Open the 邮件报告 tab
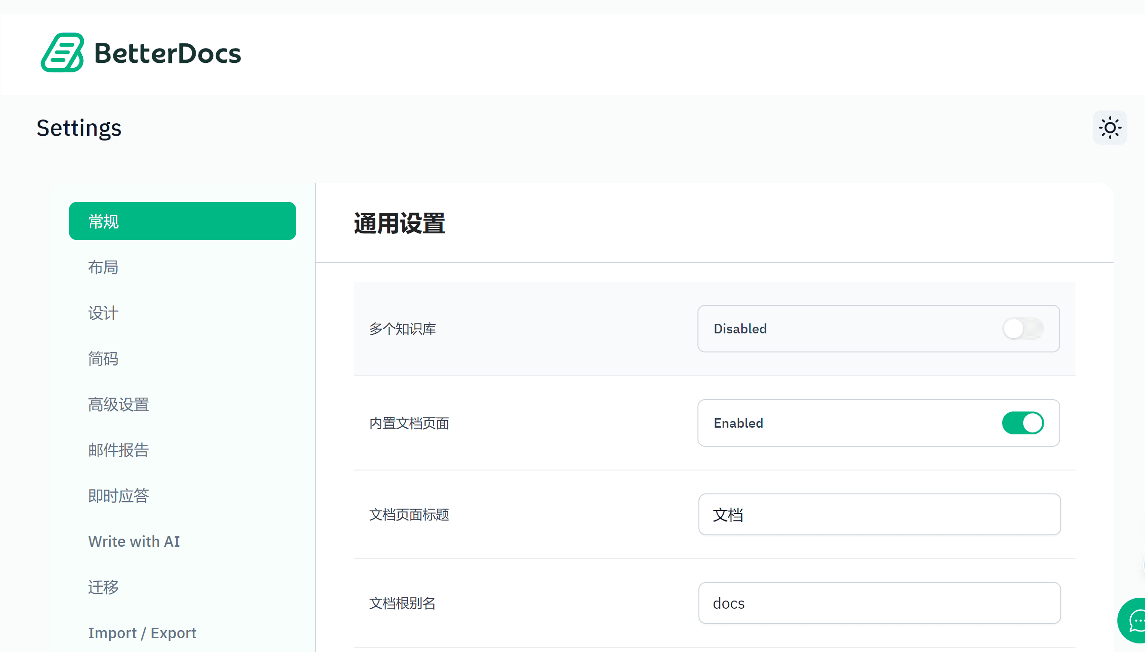Screen dimensions: 1145x652 point(119,450)
